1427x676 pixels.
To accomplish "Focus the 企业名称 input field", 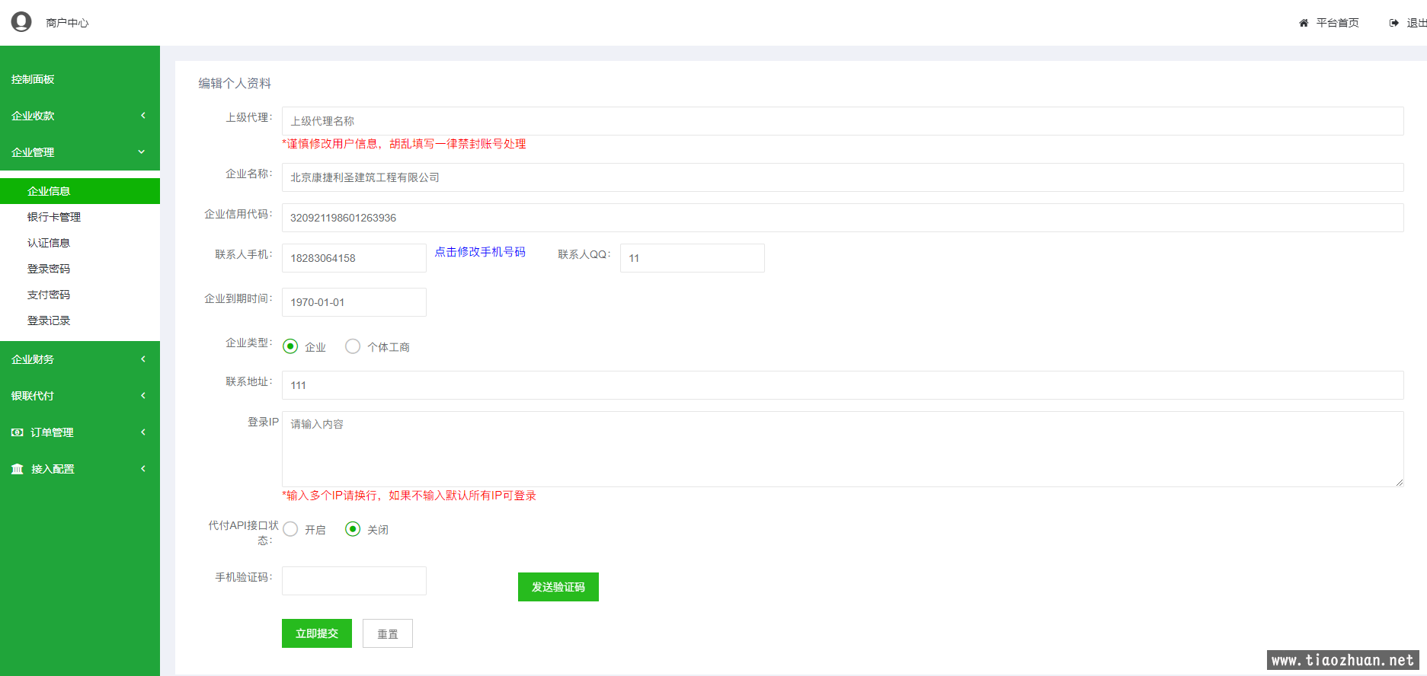I will [x=843, y=177].
